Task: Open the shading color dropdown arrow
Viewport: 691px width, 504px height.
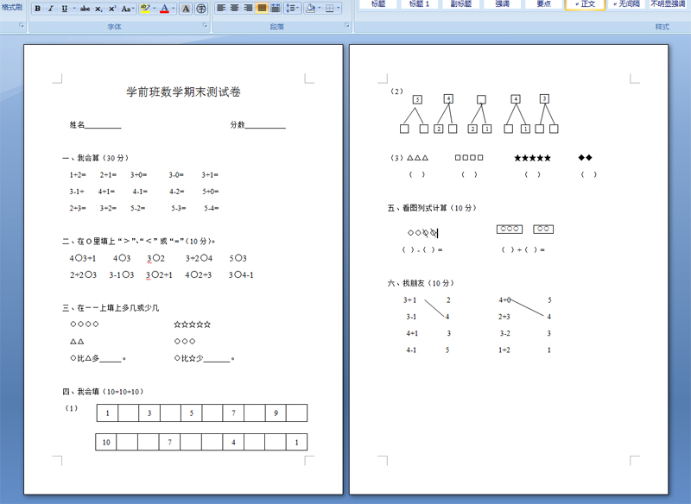Action: [319, 8]
